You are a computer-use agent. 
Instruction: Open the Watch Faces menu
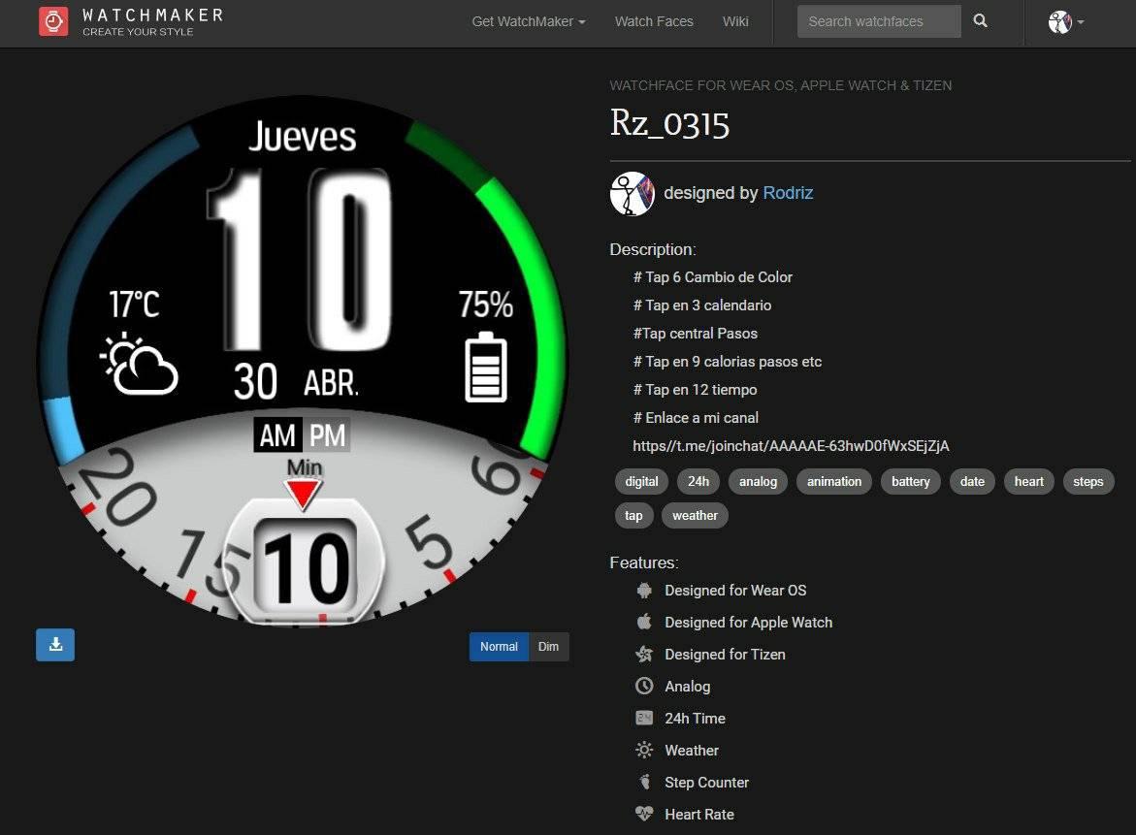pyautogui.click(x=654, y=21)
